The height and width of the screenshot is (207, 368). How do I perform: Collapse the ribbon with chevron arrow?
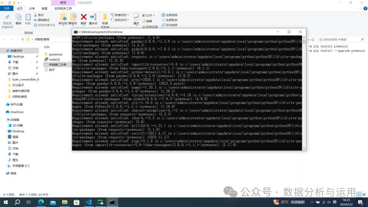[x=361, y=9]
